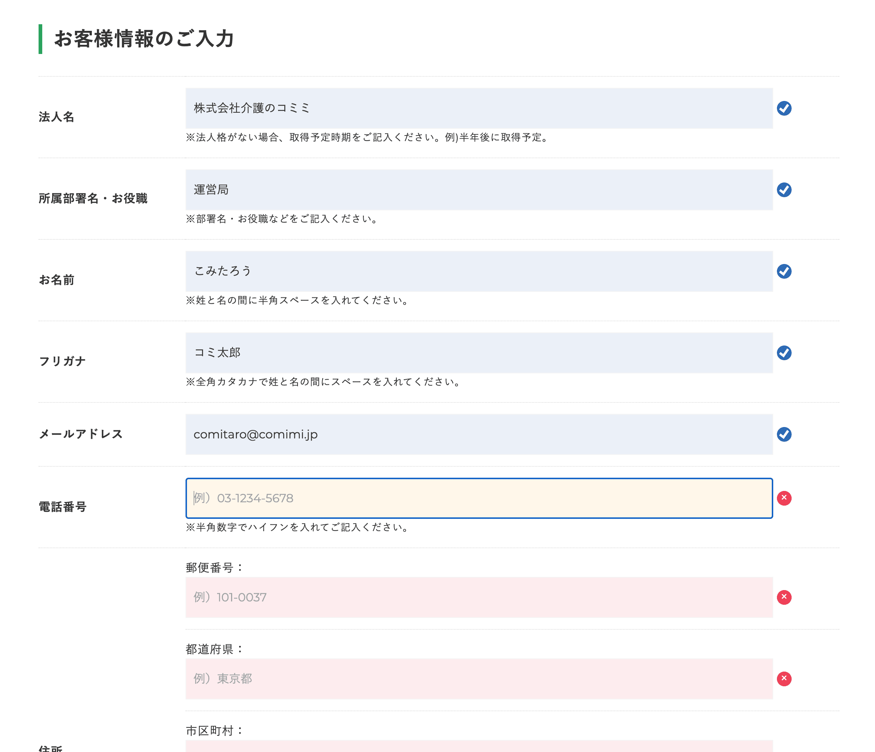Click the blue checkmark beside 法人名
Screen dimensions: 875x752
(784, 109)
